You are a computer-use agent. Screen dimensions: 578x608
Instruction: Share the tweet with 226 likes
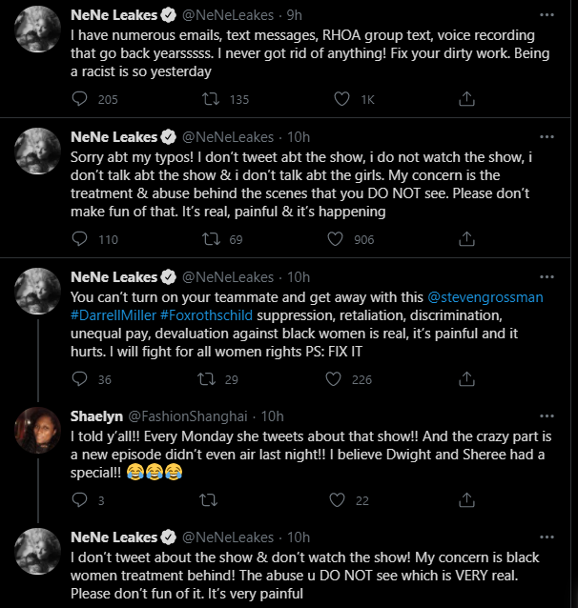[466, 379]
